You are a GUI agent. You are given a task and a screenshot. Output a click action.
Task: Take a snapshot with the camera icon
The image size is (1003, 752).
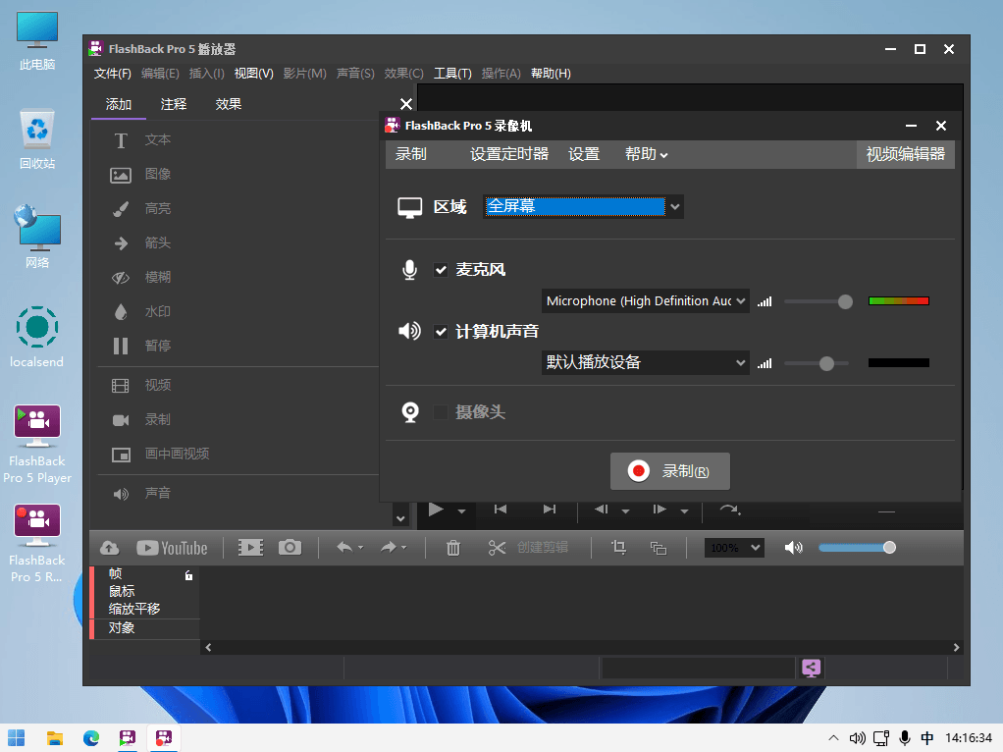[290, 547]
